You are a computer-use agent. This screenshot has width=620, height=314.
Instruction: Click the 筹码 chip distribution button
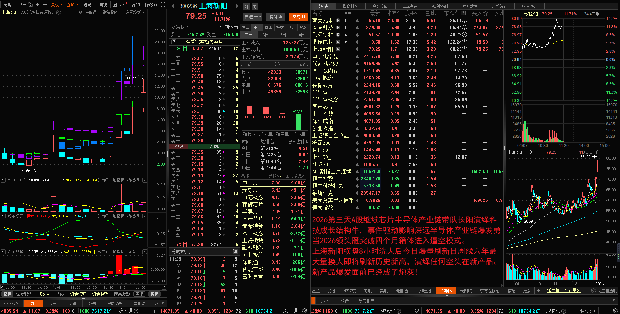click(87, 5)
